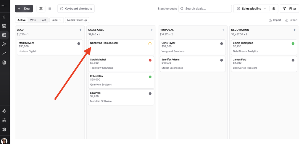The height and width of the screenshot is (144, 303).
Task: Open the Lisa Park deal name
Action: (95, 93)
